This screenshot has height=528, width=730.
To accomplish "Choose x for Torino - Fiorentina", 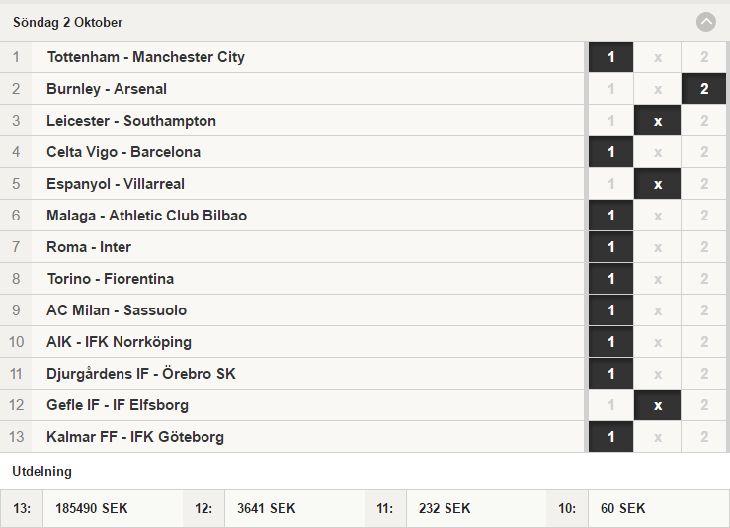I will [657, 279].
